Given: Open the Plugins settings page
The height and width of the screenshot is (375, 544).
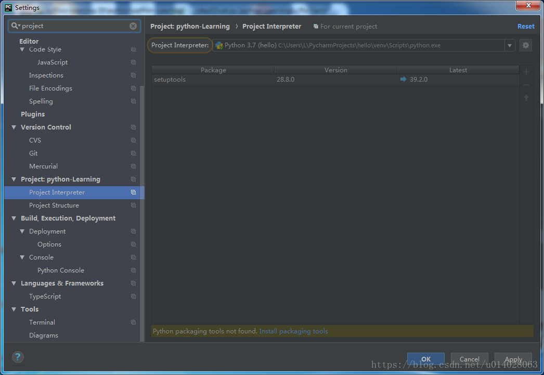Looking at the screenshot, I should pos(33,114).
